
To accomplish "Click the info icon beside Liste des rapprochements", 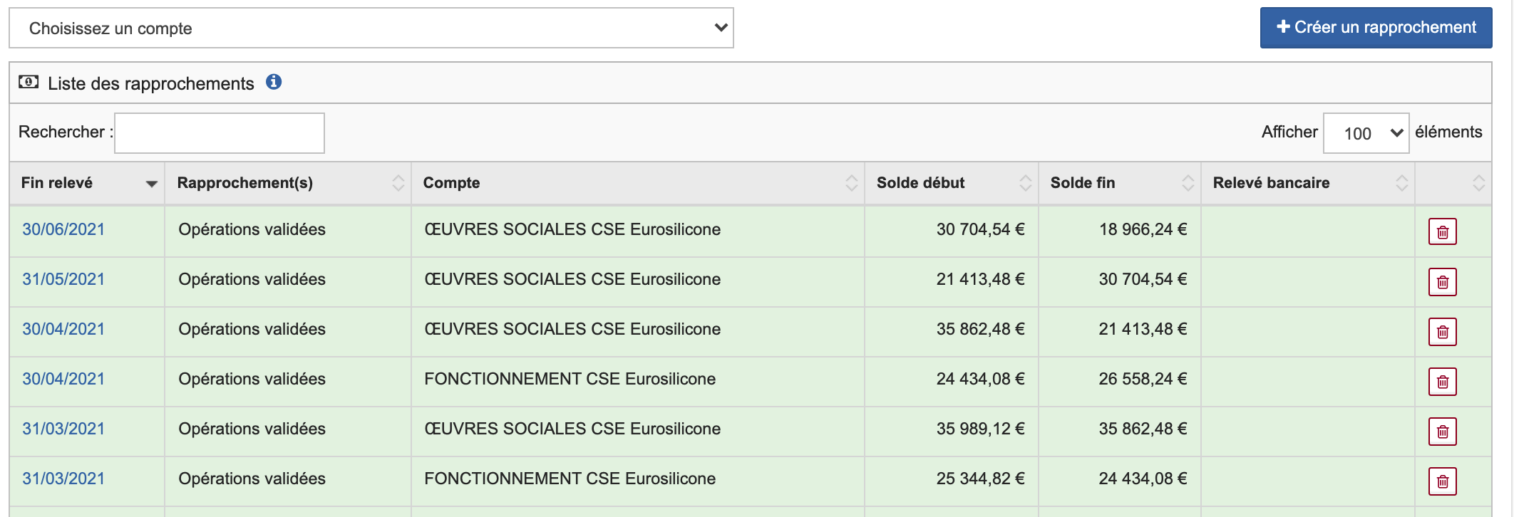I will pos(274,83).
